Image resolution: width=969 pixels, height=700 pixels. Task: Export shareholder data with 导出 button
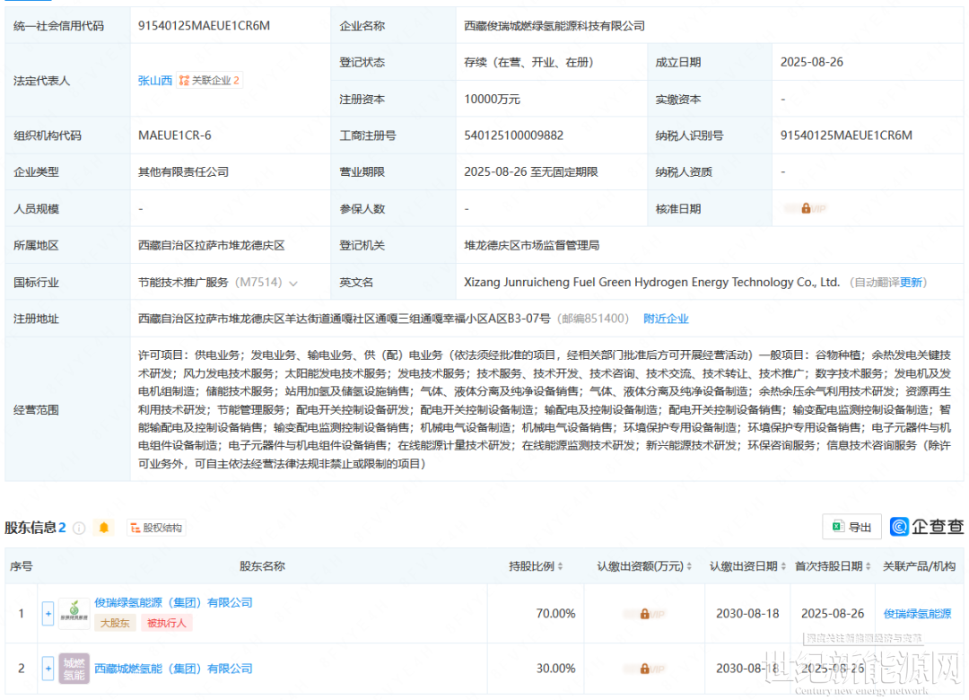[851, 527]
